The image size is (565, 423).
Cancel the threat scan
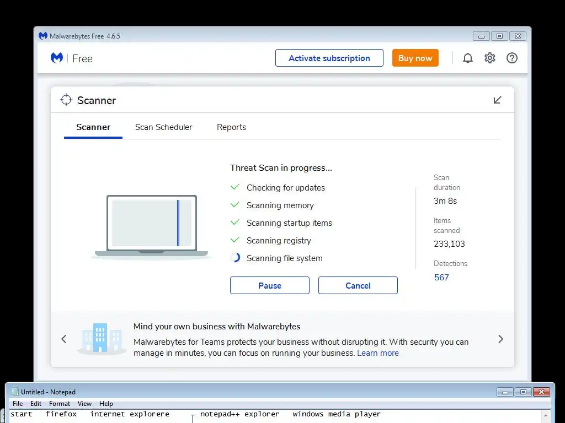point(358,285)
